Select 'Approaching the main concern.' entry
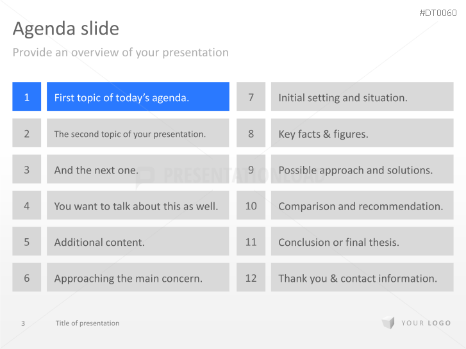 (138, 278)
